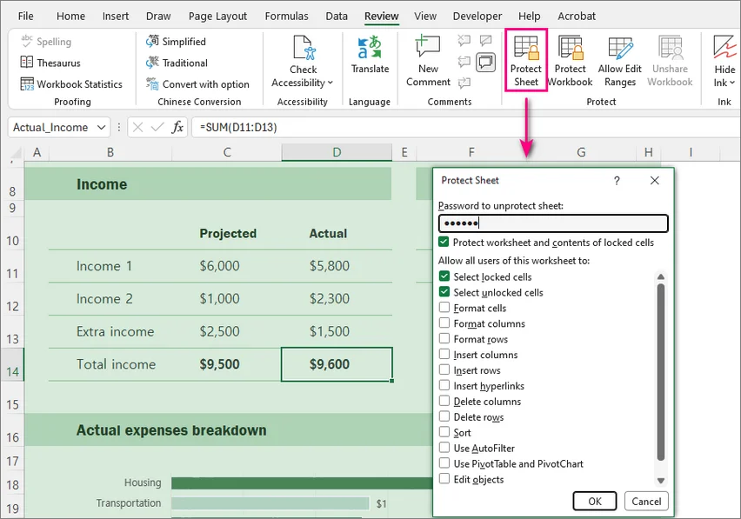Open Workbook Statistics
The height and width of the screenshot is (519, 741).
(71, 84)
